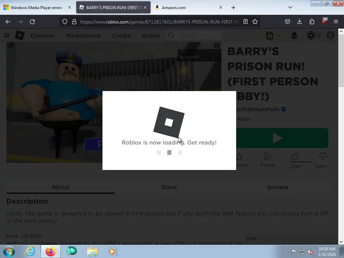The image size is (344, 258).
Task: Select the About tab
Action: pos(60,187)
